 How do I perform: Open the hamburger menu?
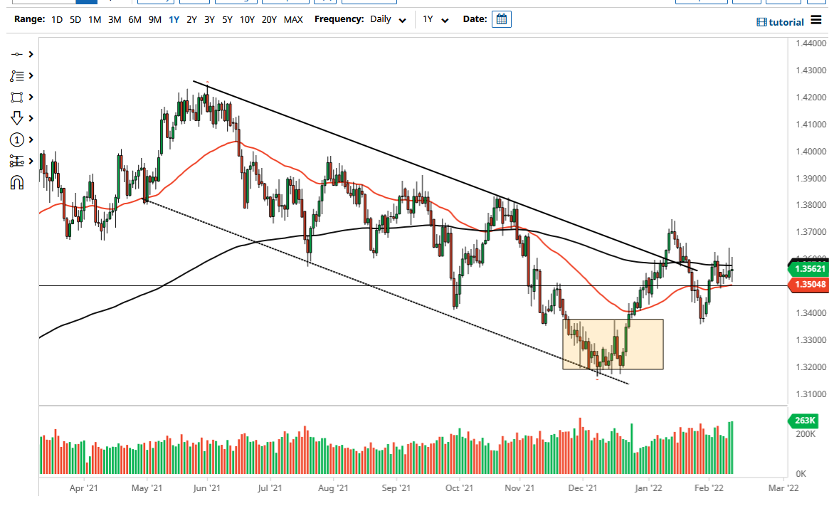tap(816, 21)
